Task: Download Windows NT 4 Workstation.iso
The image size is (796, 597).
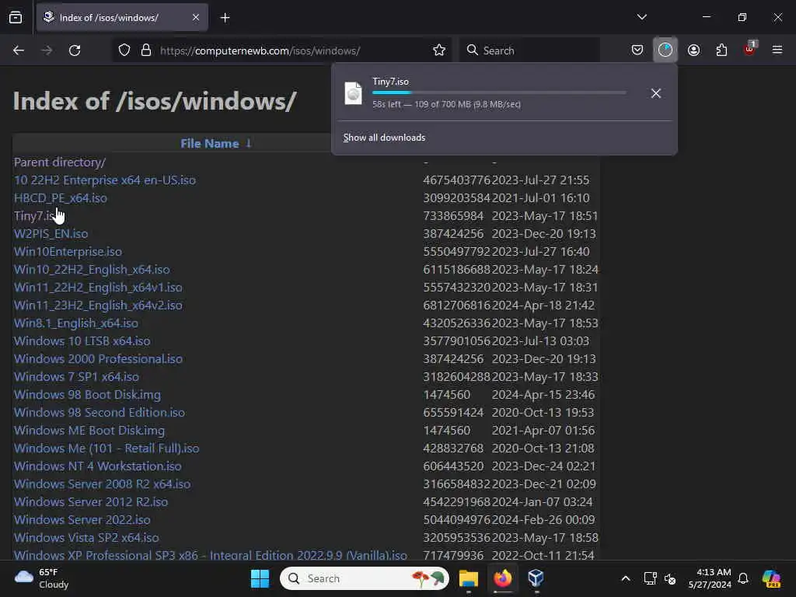Action: [x=97, y=466]
